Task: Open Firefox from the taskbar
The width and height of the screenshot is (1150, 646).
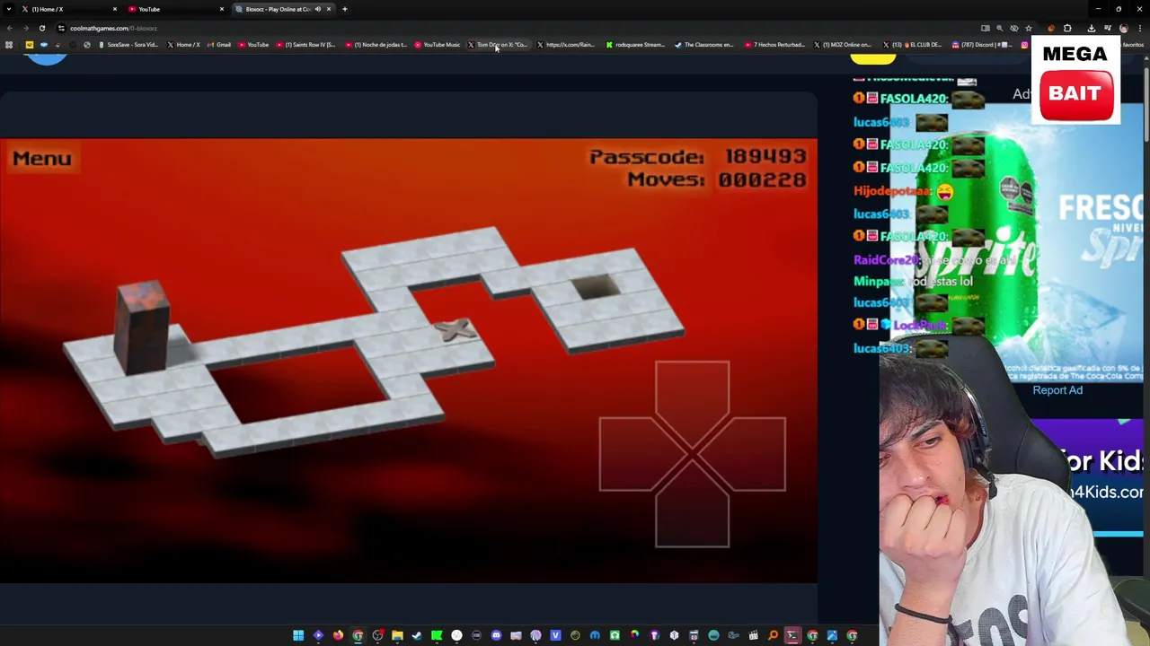Action: point(338,635)
